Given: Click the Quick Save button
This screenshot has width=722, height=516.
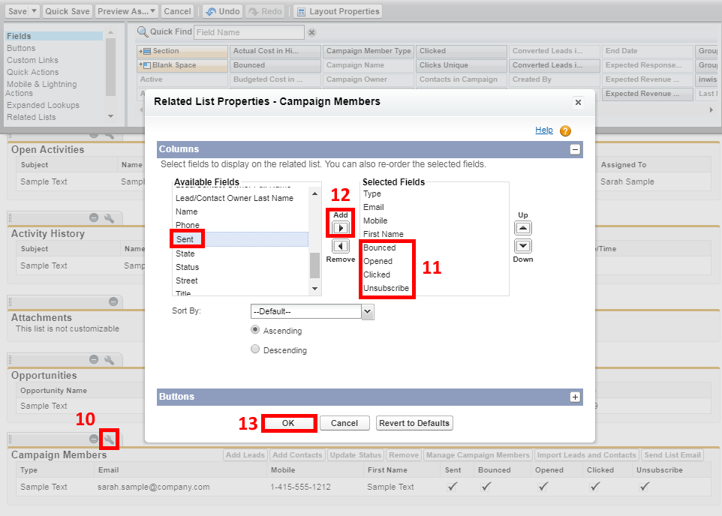Looking at the screenshot, I should (68, 11).
